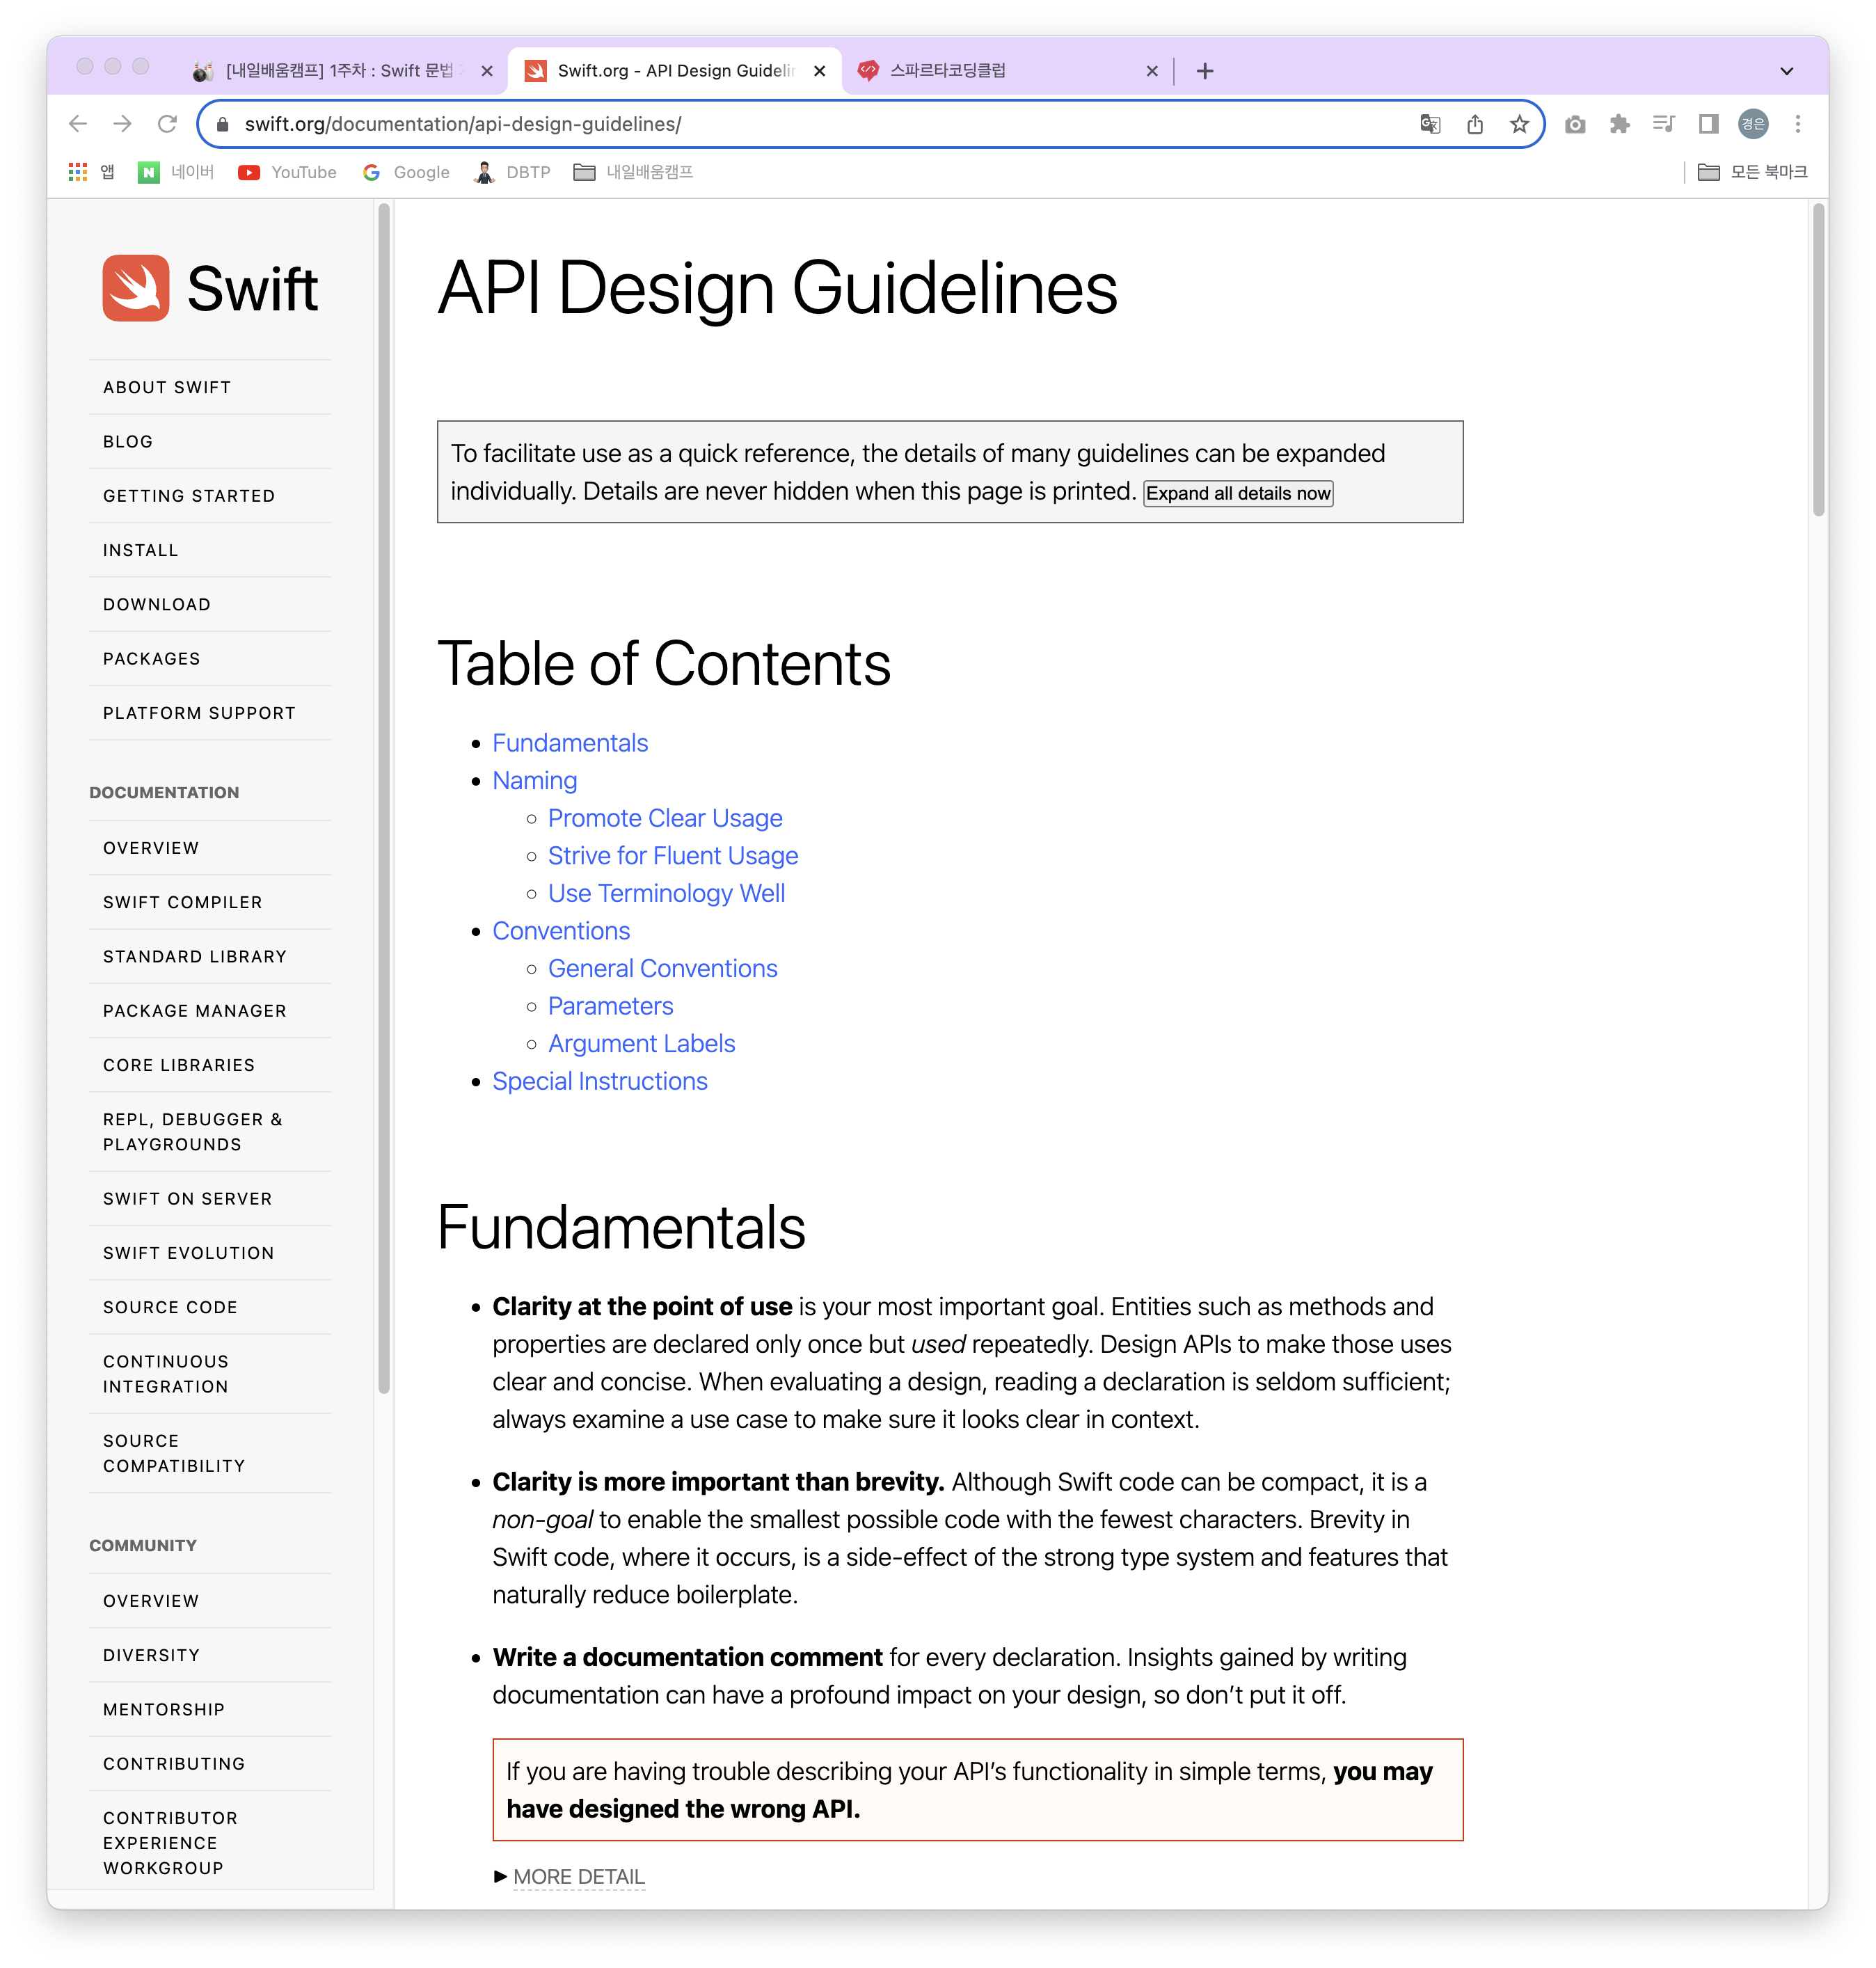Follow the Promote Clear Usage link

[x=665, y=818]
